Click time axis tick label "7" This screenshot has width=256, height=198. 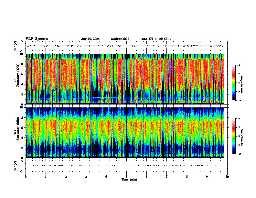pos(167,177)
